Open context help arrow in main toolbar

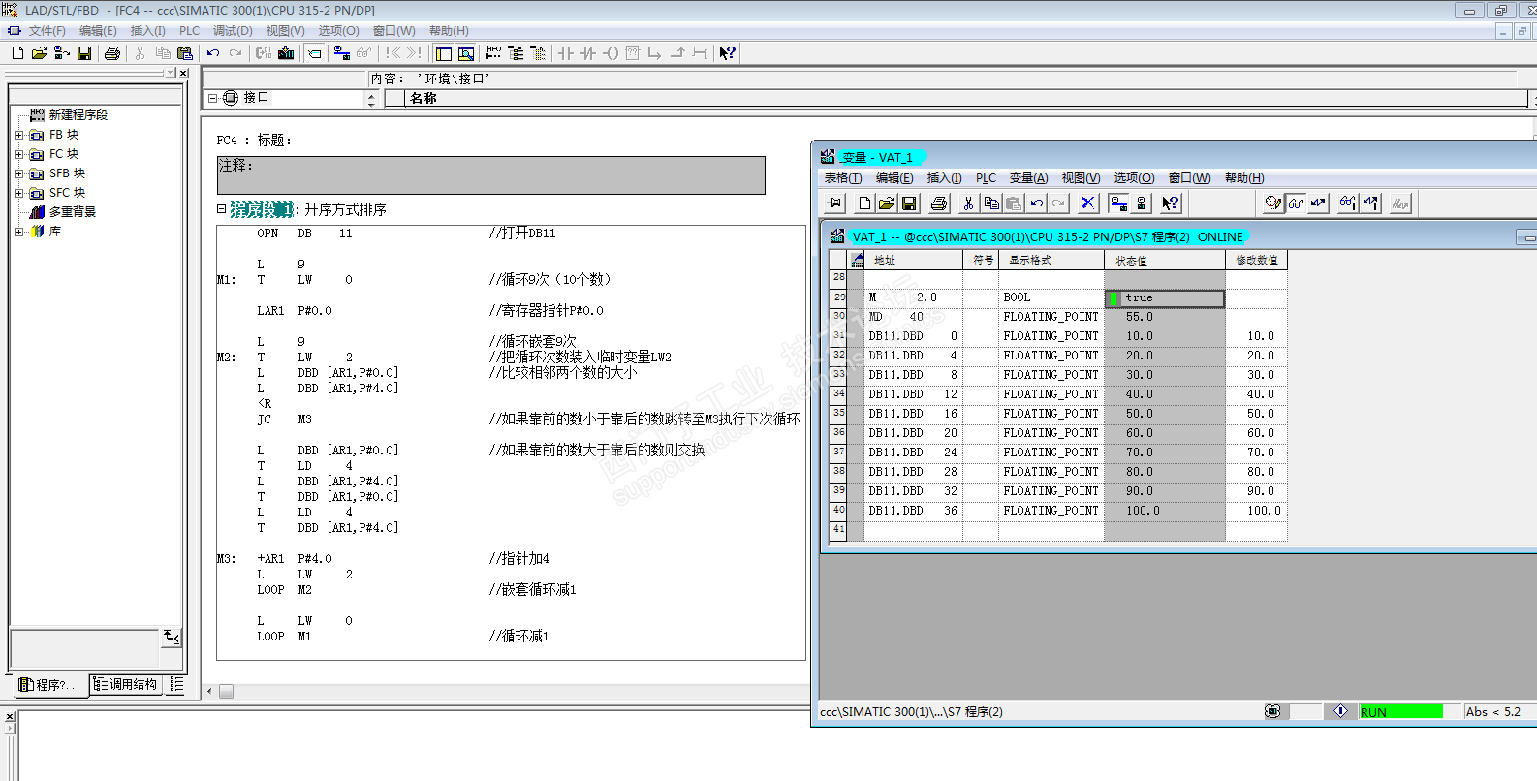(x=727, y=53)
